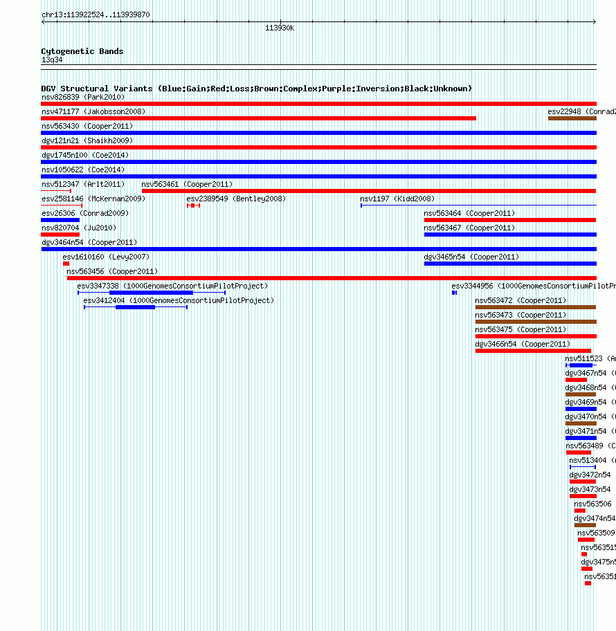Click the DGV Structural Variants track title
This screenshot has width=616, height=631.
click(x=257, y=89)
